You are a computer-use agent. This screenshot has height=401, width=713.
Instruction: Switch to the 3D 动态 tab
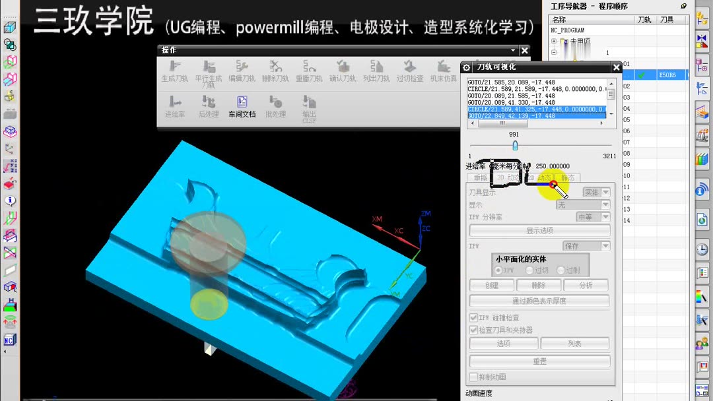click(508, 177)
